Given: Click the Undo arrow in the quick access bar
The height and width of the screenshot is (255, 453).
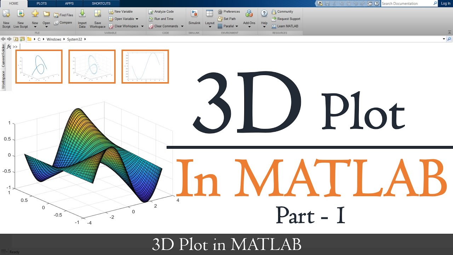Looking at the screenshot, I should coord(355,4).
